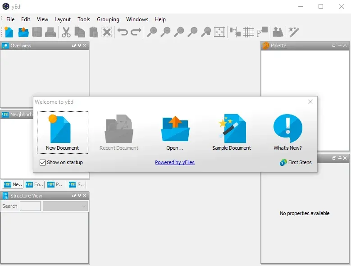
Task: Open the Edit menu
Action: click(x=26, y=19)
